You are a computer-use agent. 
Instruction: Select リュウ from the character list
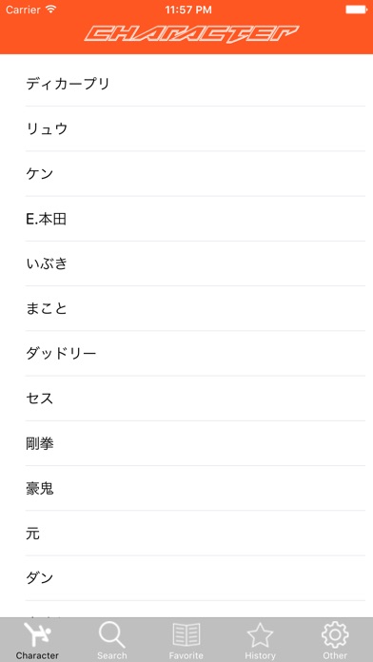click(x=186, y=128)
